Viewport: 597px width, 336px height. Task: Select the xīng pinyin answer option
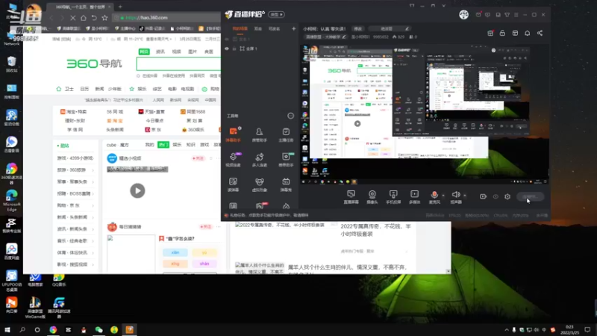pyautogui.click(x=175, y=264)
